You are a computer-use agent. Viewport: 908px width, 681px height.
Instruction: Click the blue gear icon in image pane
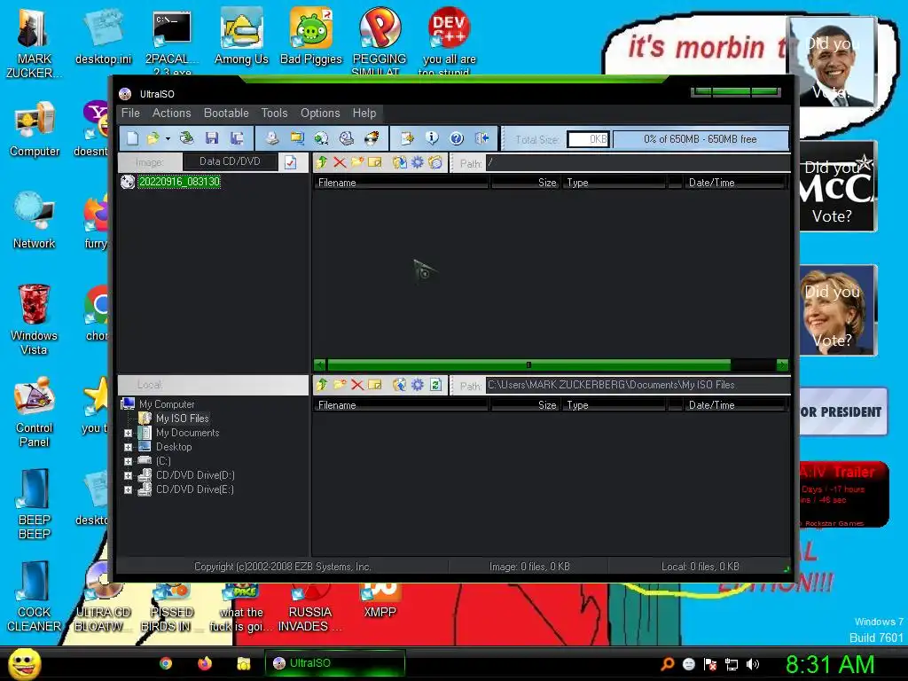click(x=418, y=163)
